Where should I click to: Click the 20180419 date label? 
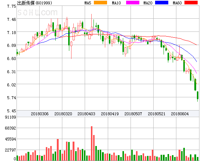point(110,114)
